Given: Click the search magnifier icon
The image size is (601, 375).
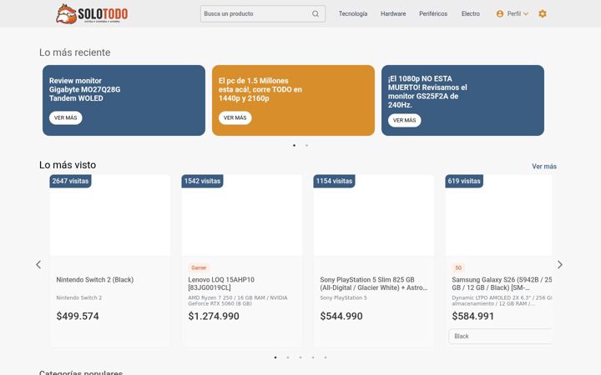Looking at the screenshot, I should [315, 14].
